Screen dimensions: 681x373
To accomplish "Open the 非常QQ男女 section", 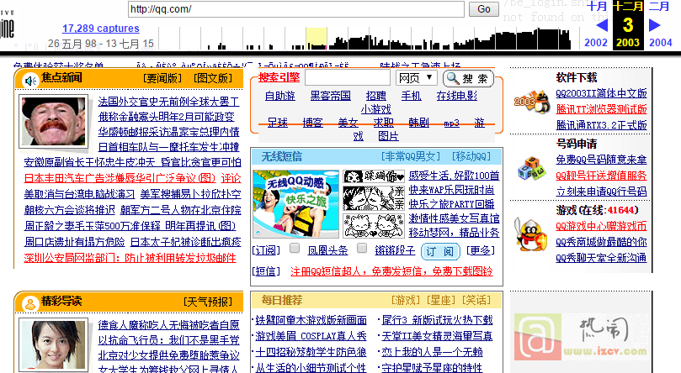I will [x=411, y=156].
